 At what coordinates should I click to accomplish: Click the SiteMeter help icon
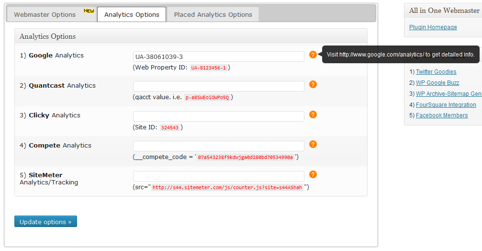pyautogui.click(x=313, y=175)
